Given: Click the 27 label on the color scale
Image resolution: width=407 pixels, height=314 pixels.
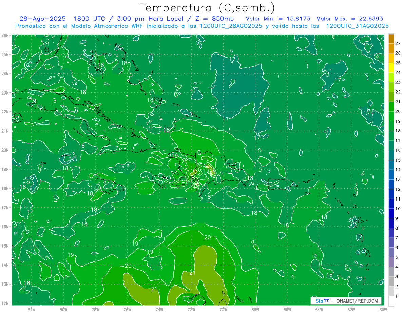Looking at the screenshot, I should pos(398,43).
